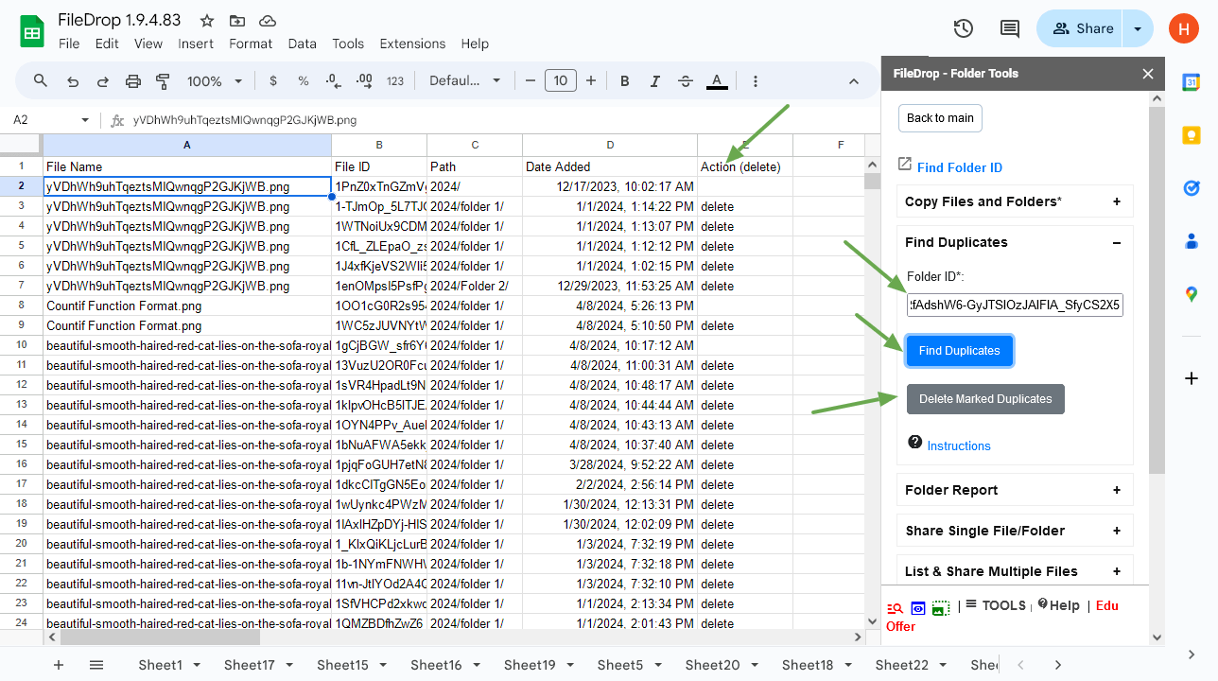Switch to the Sheet20 tab
Image resolution: width=1218 pixels, height=681 pixels.
[722, 665]
